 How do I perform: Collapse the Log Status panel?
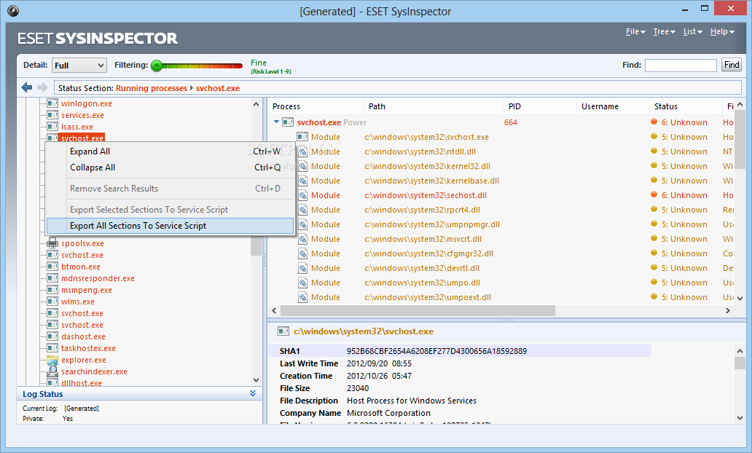tap(253, 393)
